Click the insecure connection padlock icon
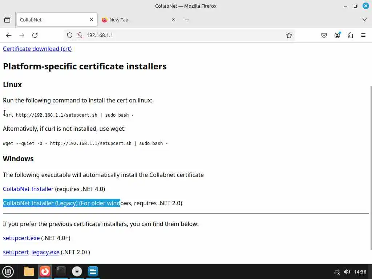The height and width of the screenshot is (279, 372). coord(80,35)
